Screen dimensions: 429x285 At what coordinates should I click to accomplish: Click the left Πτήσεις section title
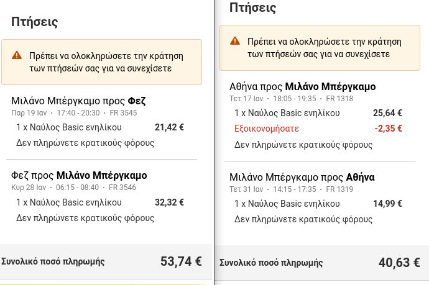pyautogui.click(x=35, y=22)
